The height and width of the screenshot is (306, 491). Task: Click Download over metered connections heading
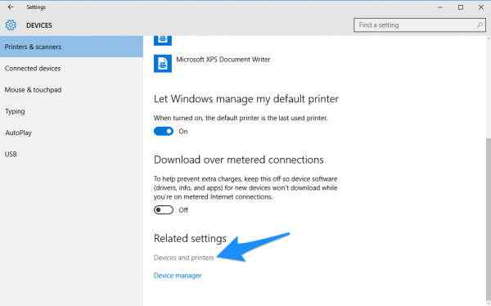coord(239,160)
